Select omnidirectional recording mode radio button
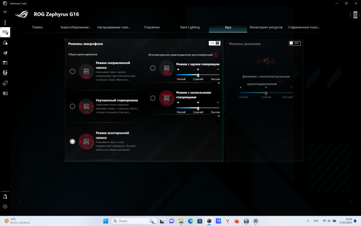Screen dimensions: 361x226 pos(72,142)
